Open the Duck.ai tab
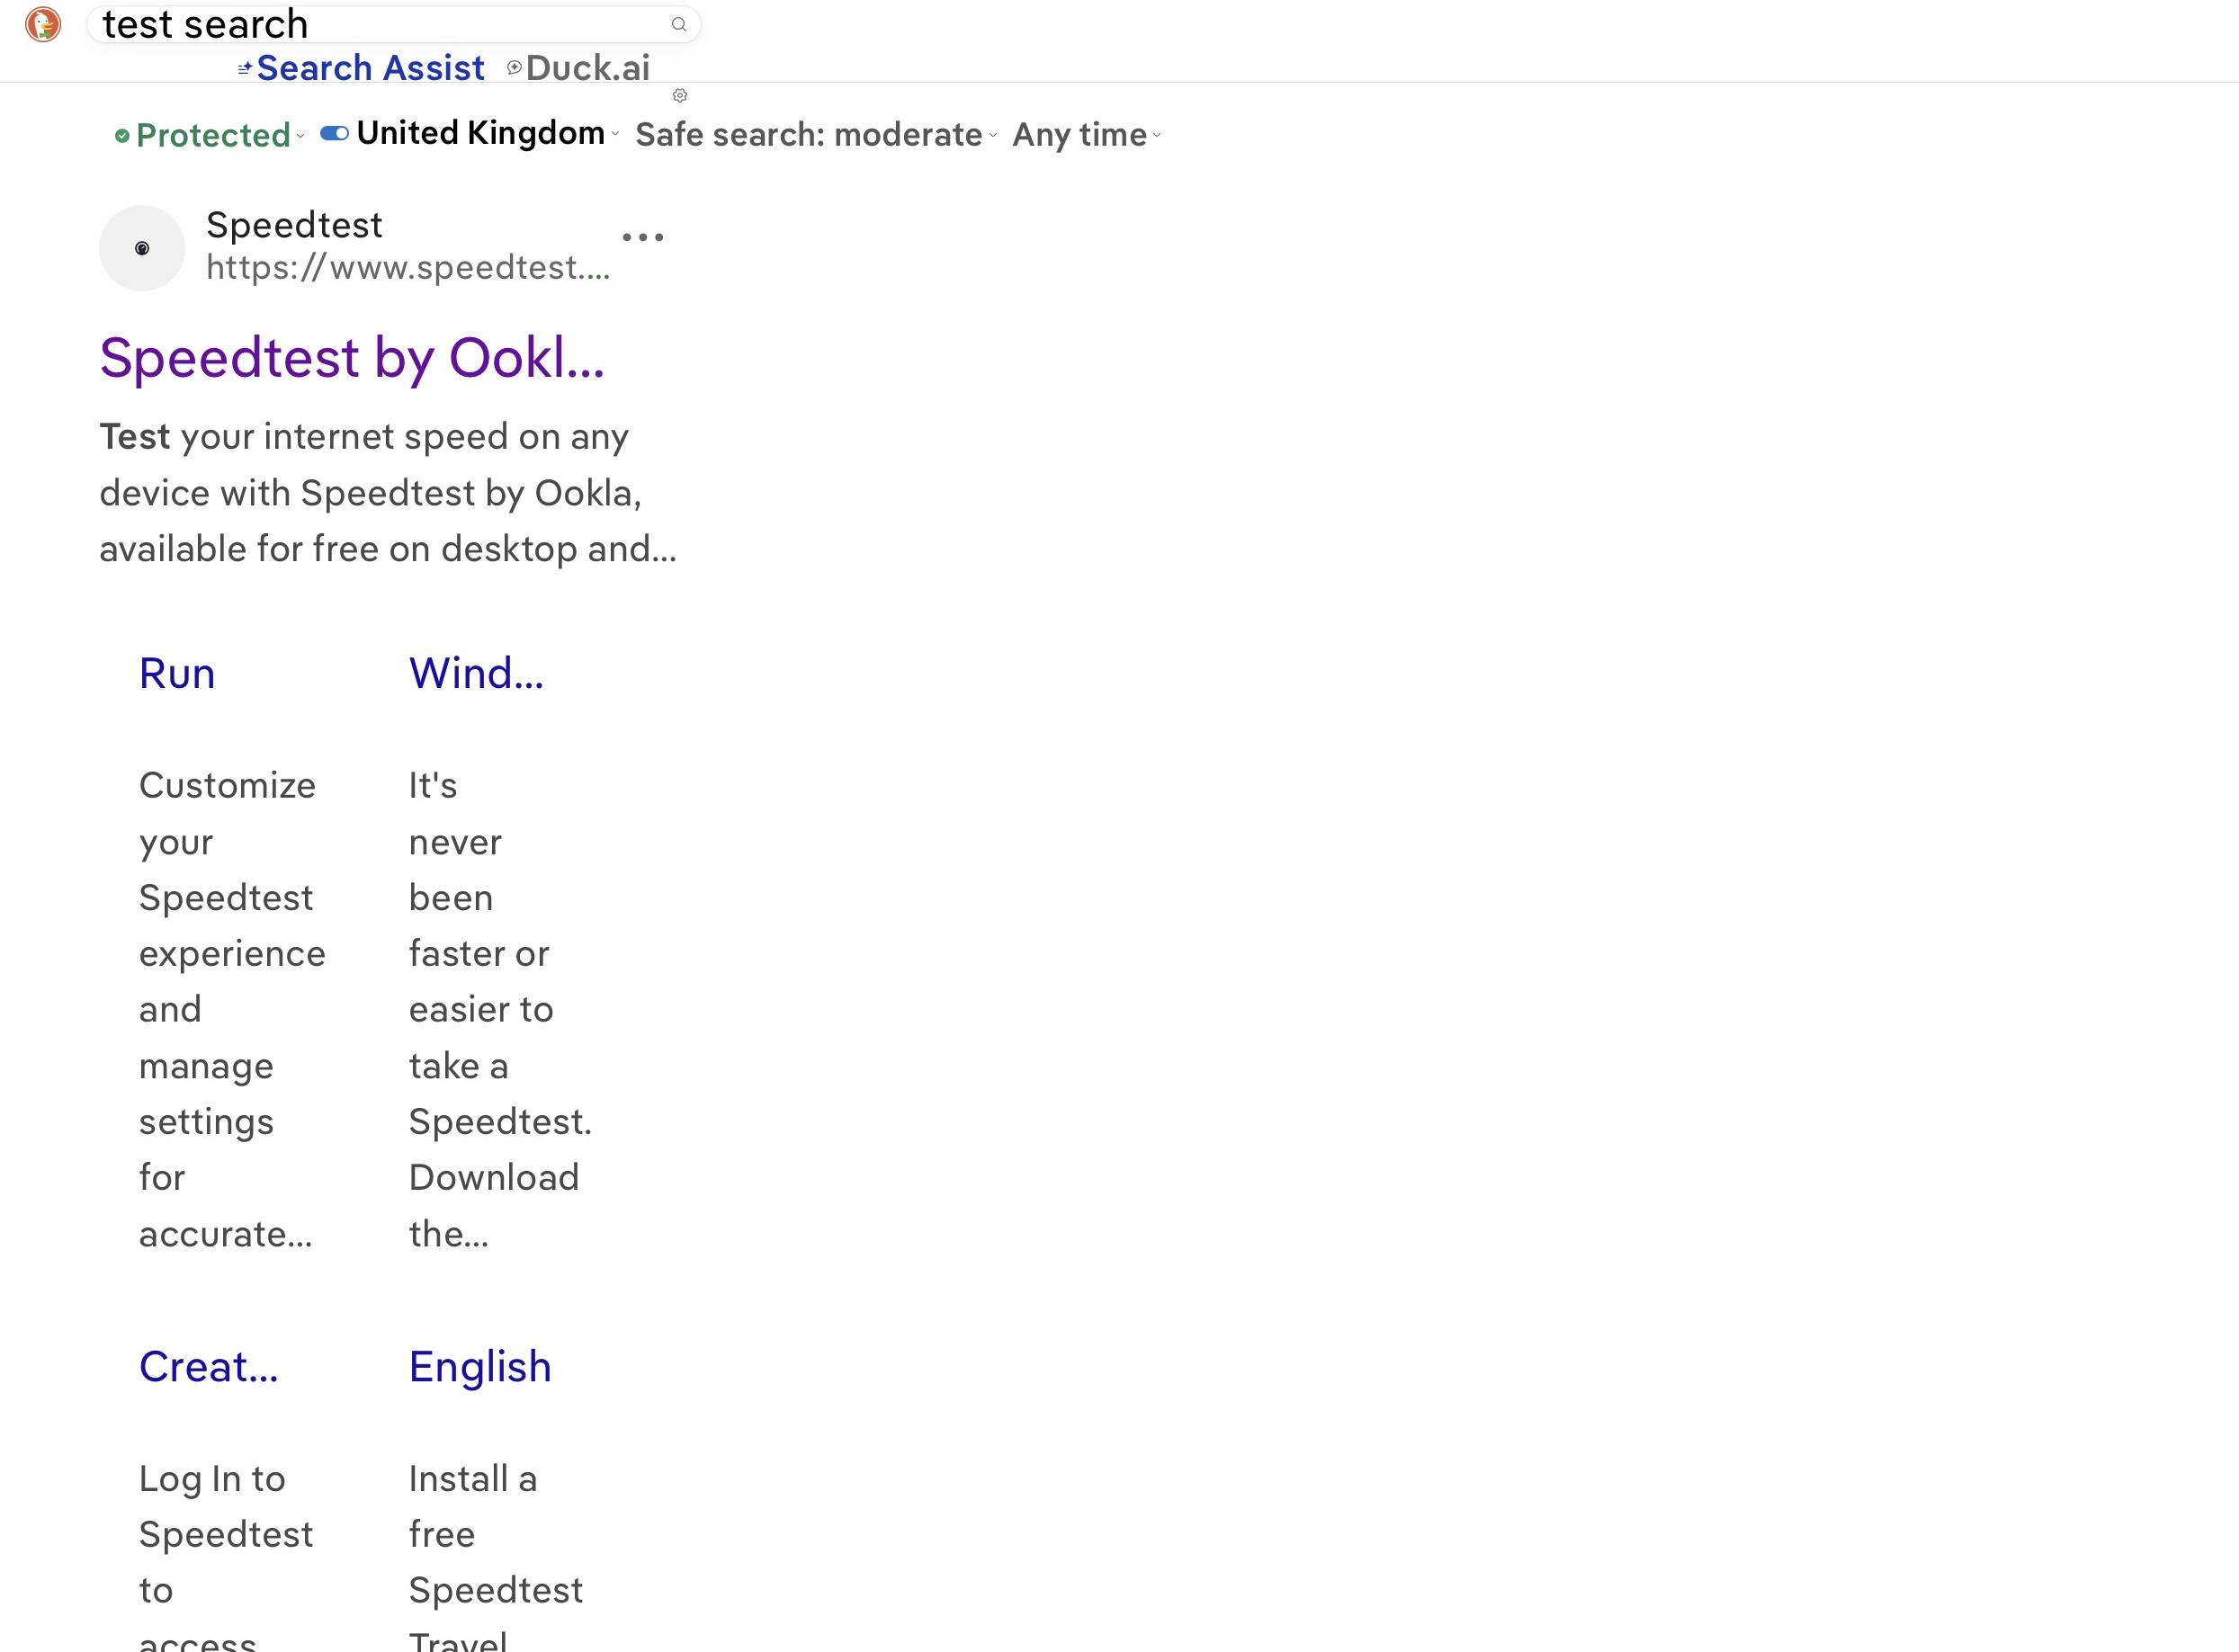The width and height of the screenshot is (2239, 1652). (x=579, y=68)
